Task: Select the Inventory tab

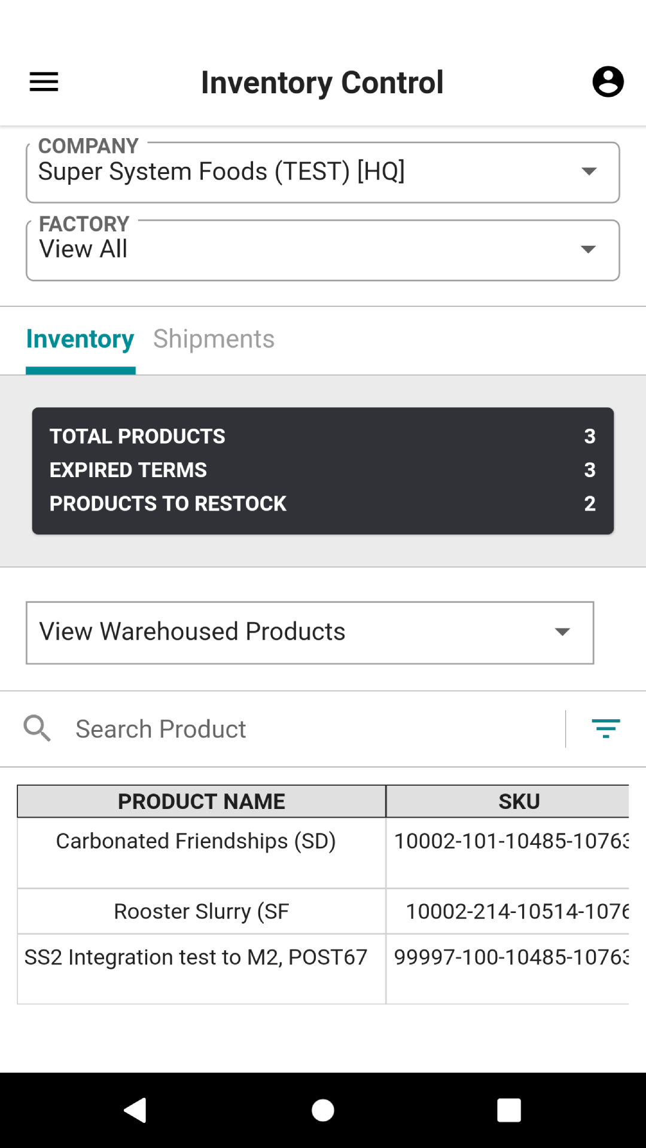Action: coord(80,339)
